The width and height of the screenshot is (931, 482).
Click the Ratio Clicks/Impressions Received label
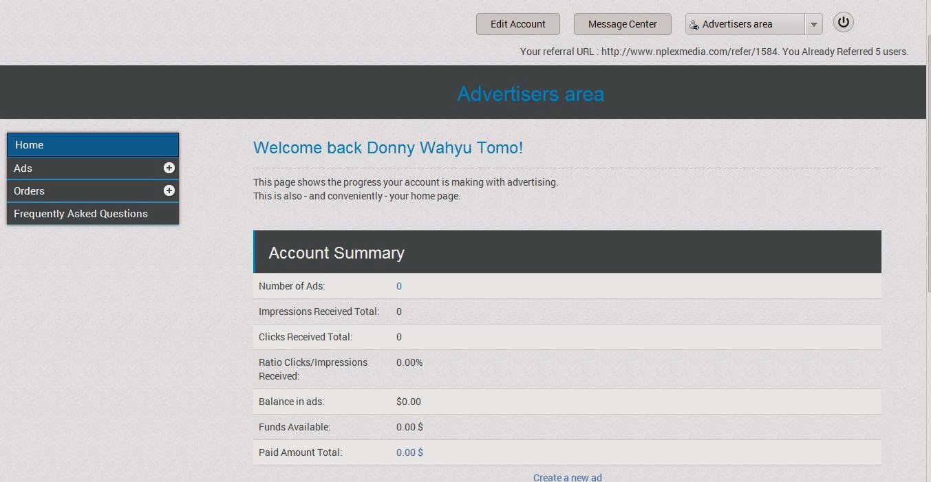(313, 369)
